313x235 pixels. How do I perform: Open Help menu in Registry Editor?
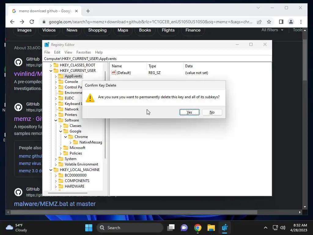click(99, 52)
